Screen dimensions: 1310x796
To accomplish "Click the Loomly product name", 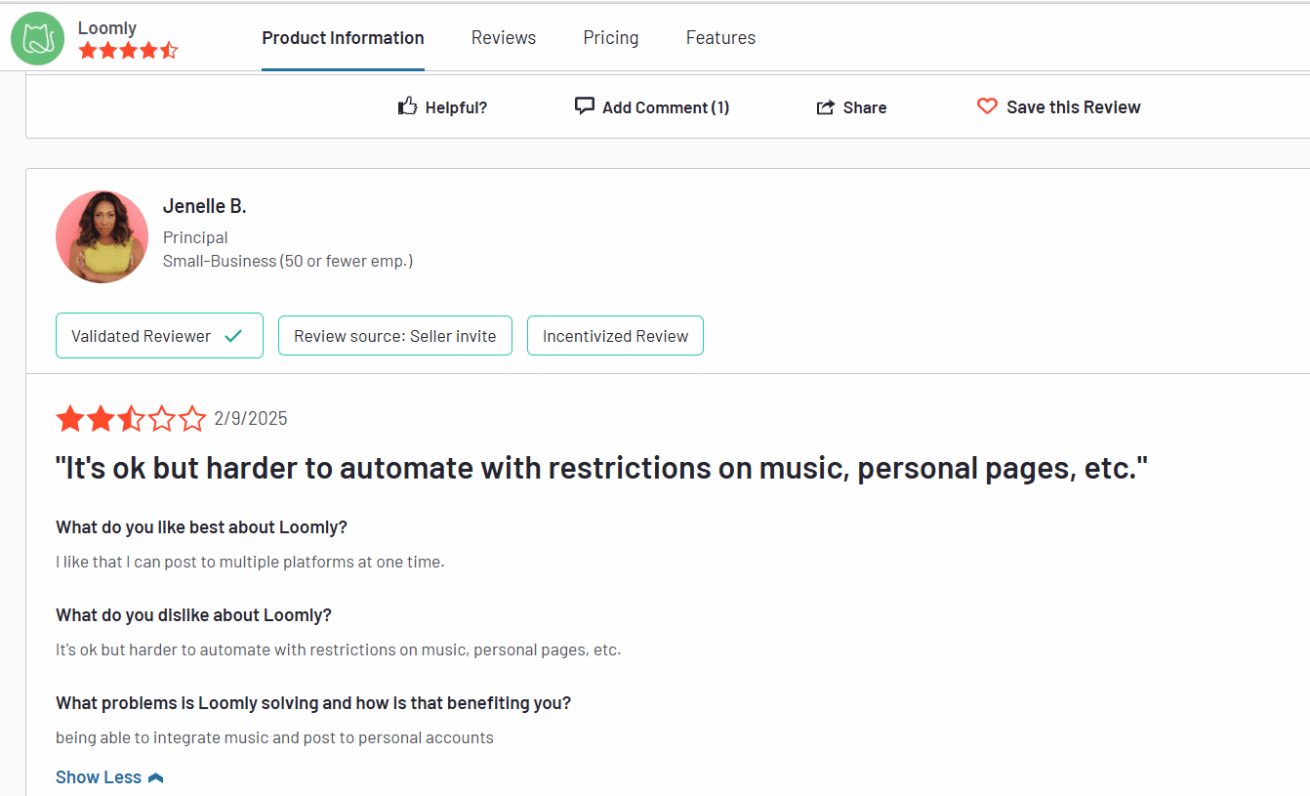I will (107, 28).
